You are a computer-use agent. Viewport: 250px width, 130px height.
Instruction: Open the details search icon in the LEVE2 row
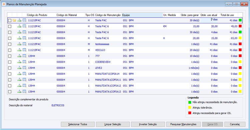coord(24,68)
